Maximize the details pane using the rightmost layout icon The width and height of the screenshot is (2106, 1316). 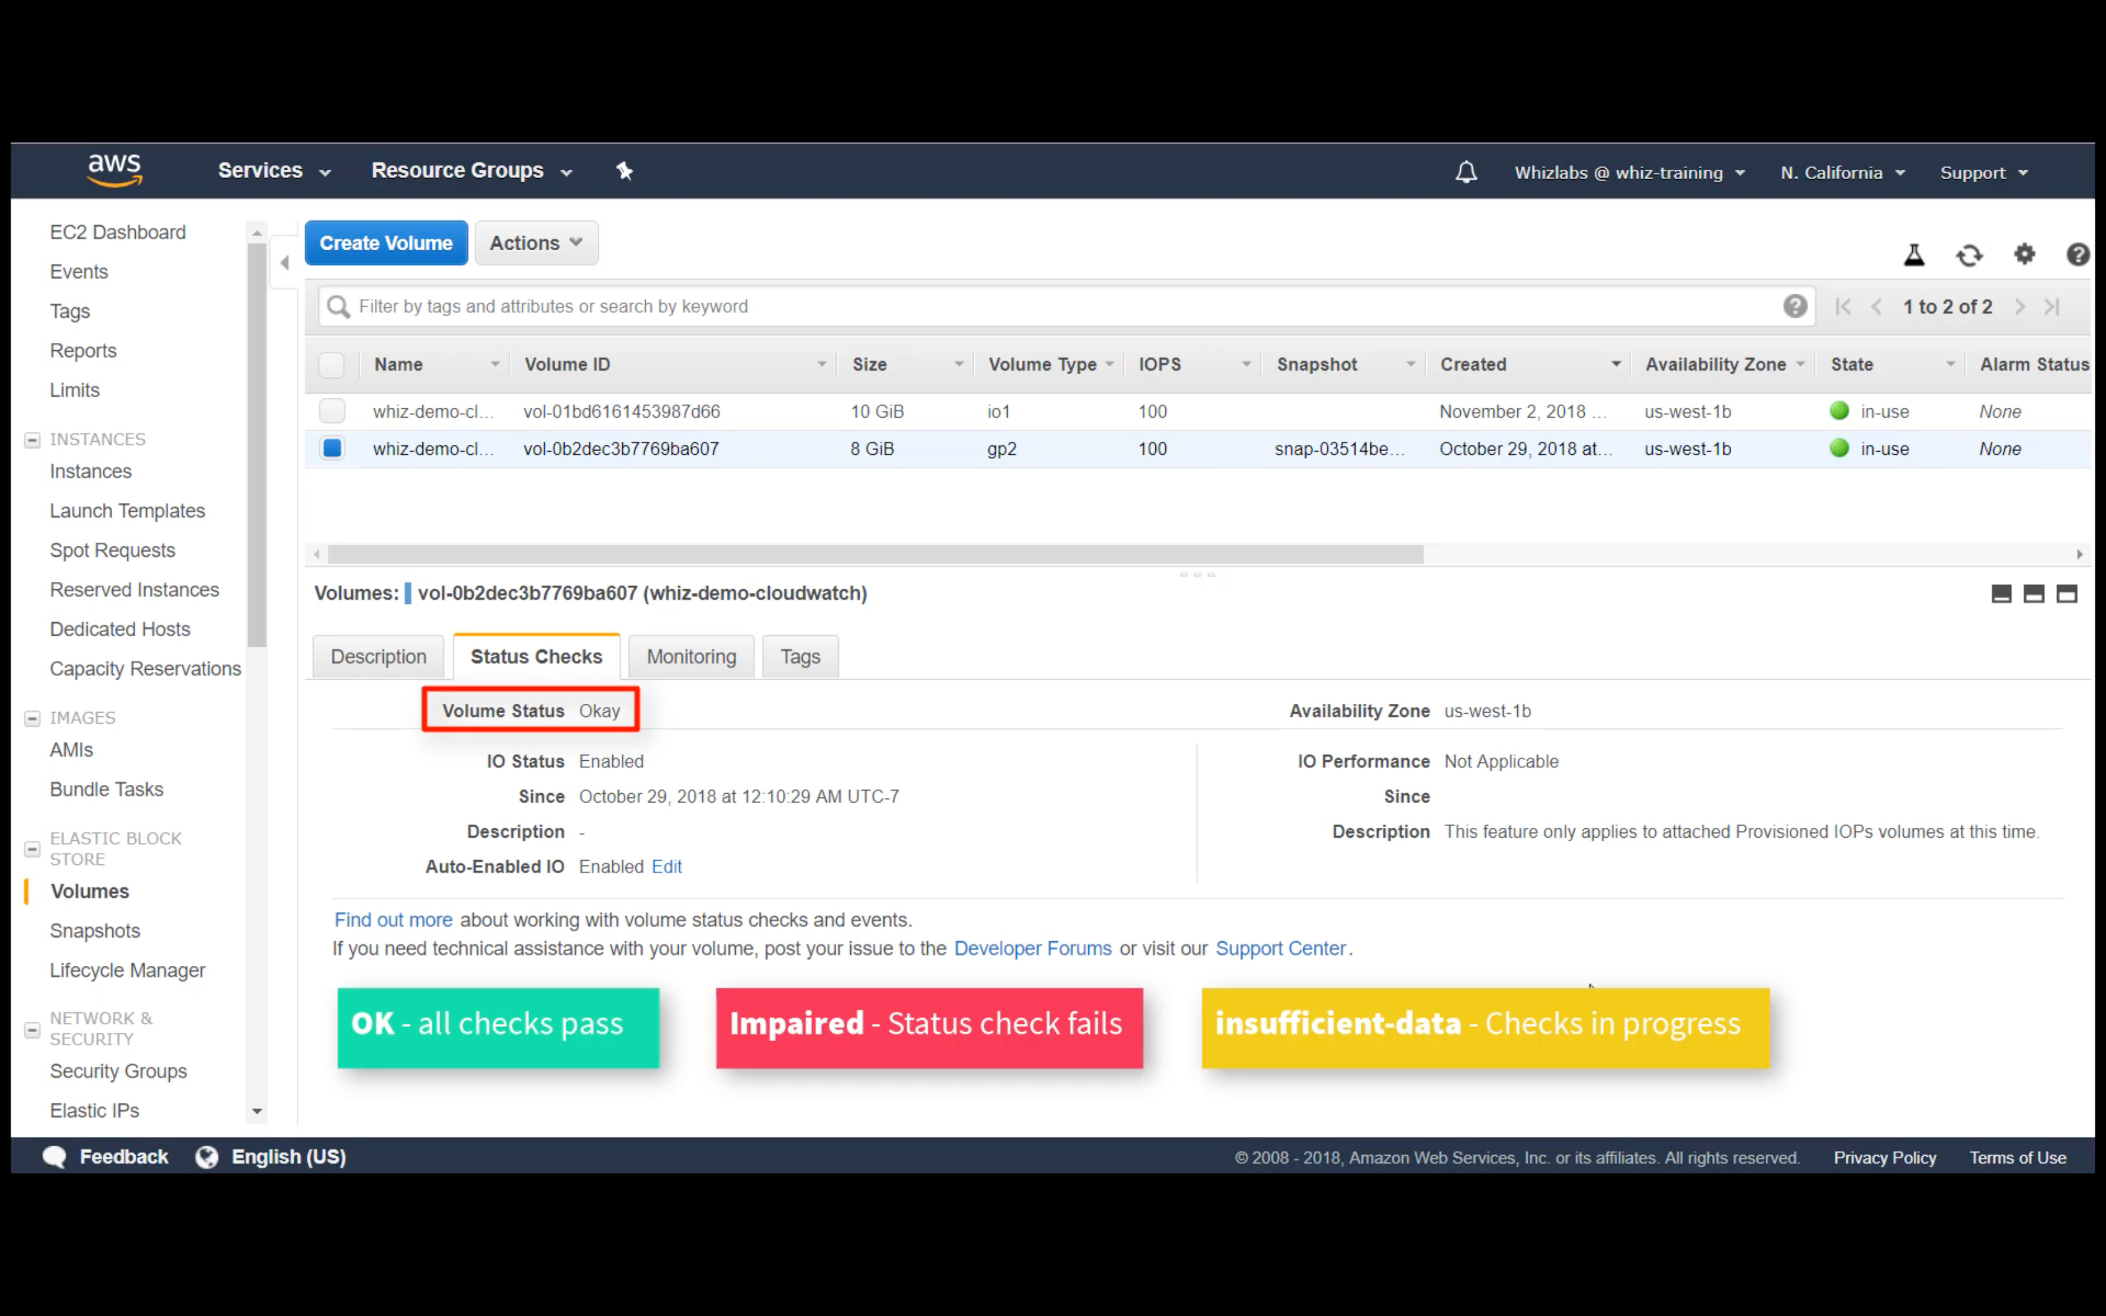(x=2067, y=593)
